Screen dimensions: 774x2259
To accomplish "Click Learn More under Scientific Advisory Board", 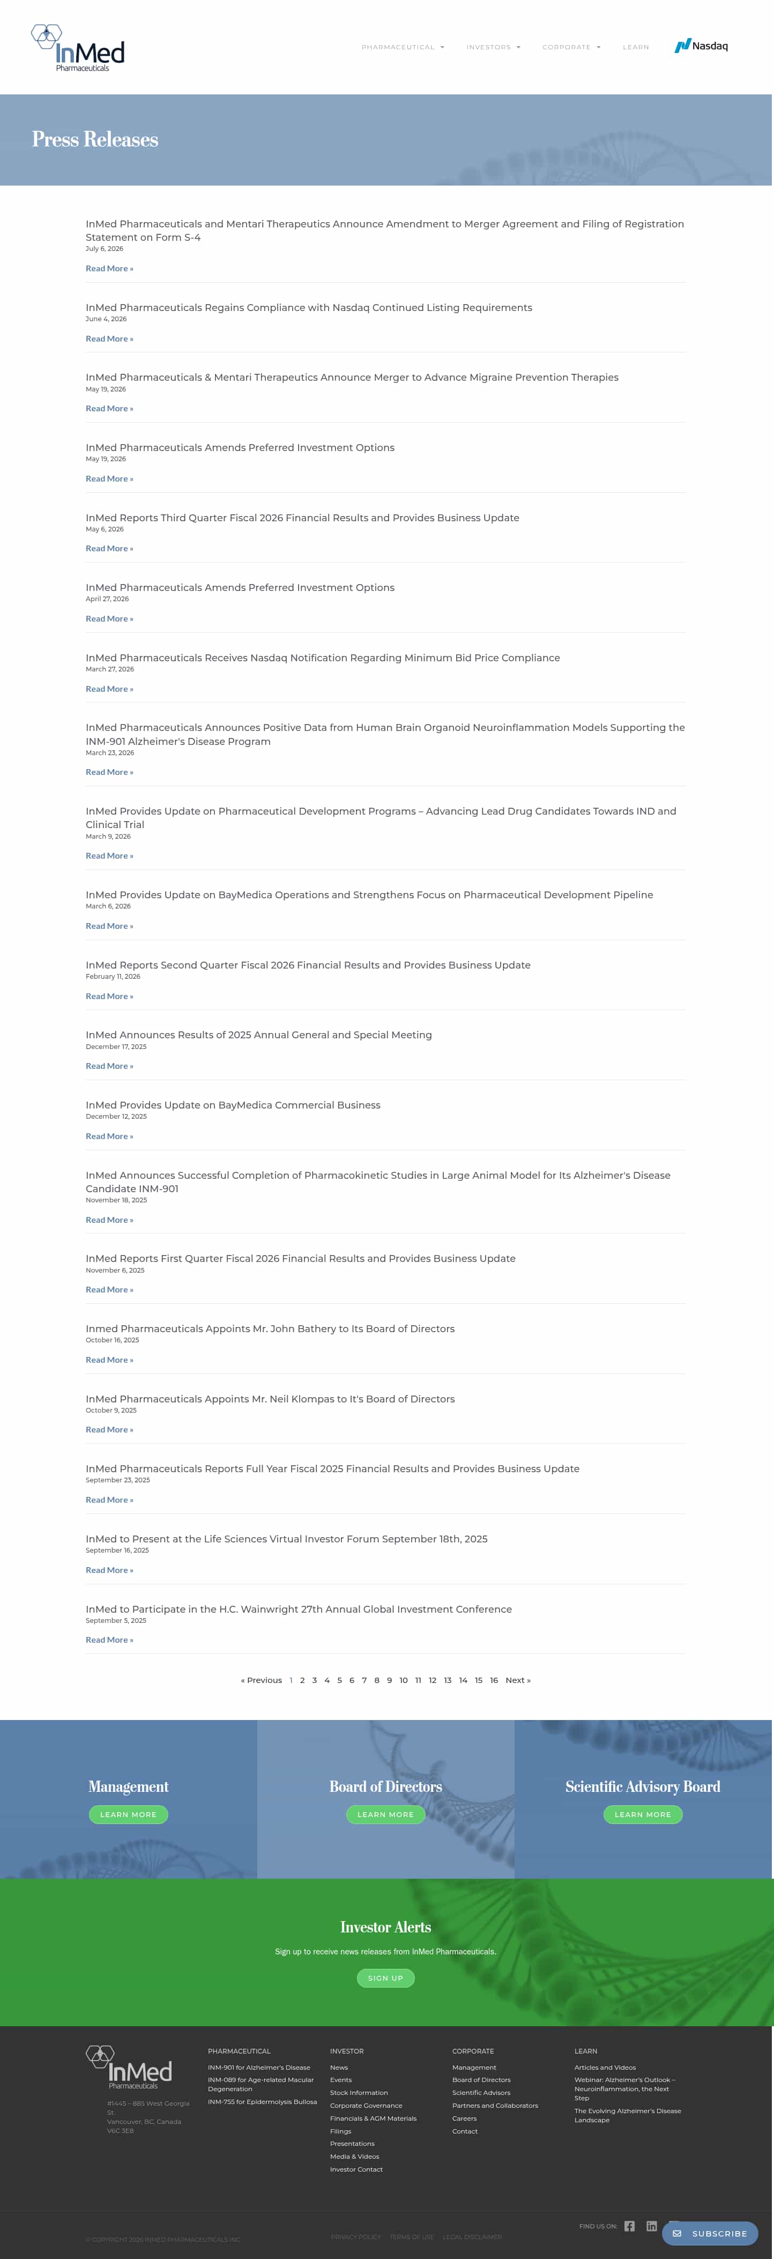I will coord(643,1814).
